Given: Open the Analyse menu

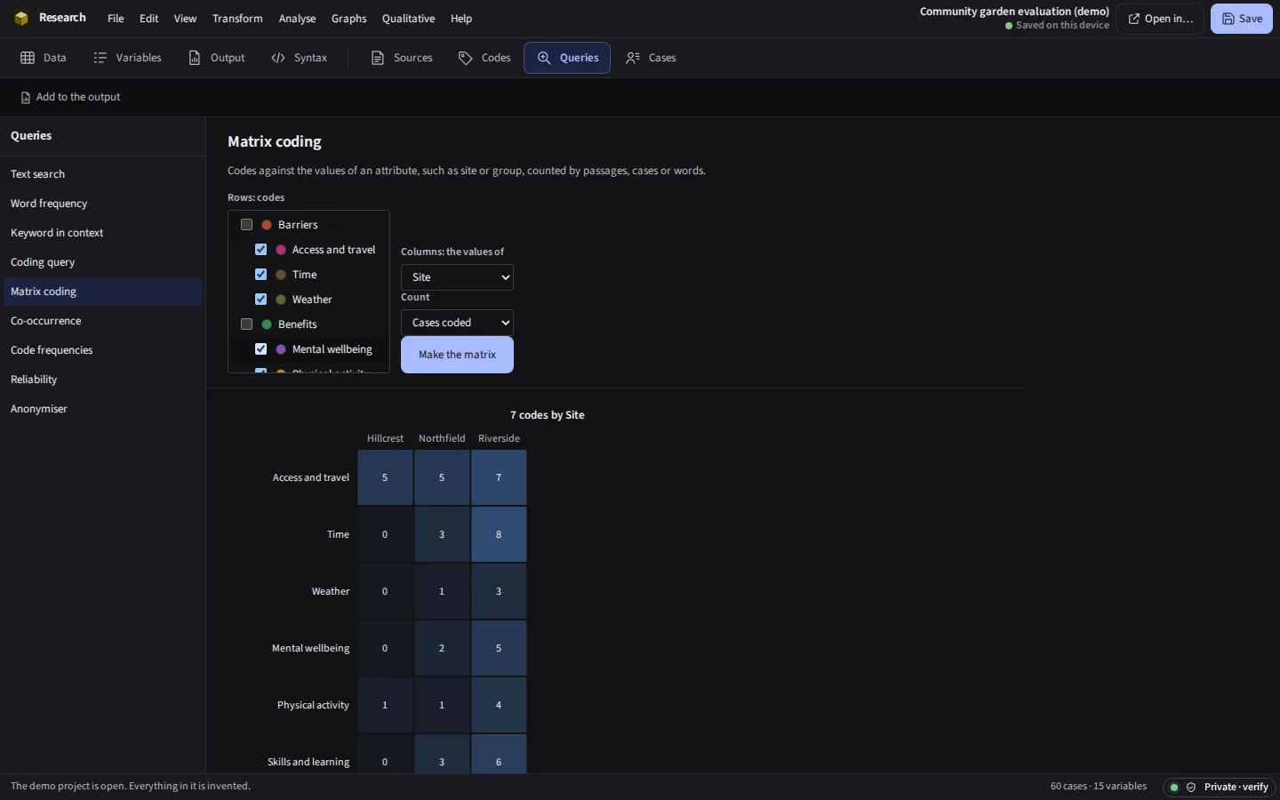Looking at the screenshot, I should (x=297, y=19).
